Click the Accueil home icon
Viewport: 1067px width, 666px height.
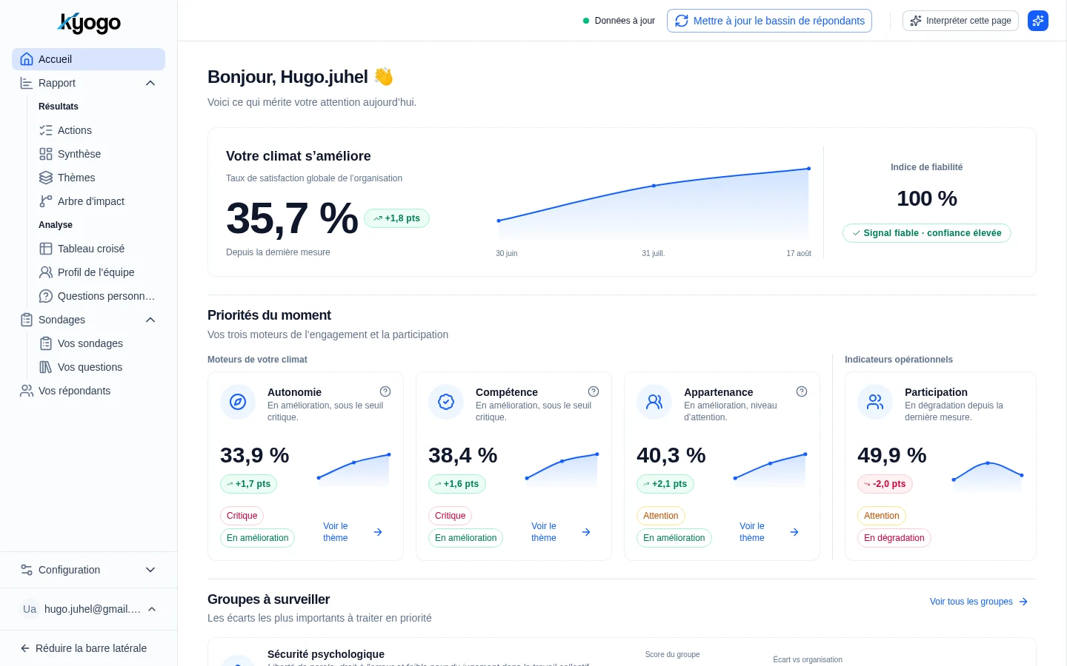tap(27, 59)
